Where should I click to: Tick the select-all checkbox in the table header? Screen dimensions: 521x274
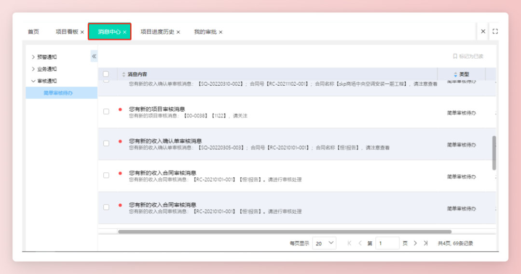(x=106, y=74)
